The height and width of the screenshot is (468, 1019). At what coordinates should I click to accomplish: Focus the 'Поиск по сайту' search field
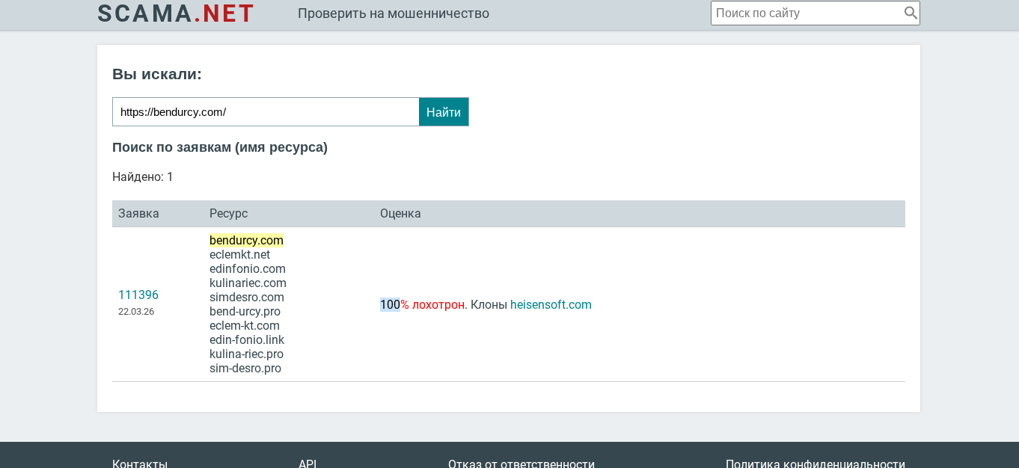coord(807,13)
